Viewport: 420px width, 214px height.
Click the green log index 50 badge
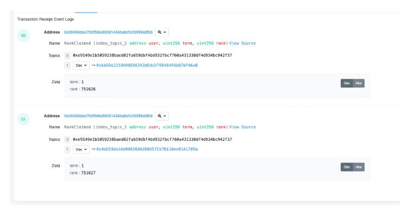click(23, 36)
